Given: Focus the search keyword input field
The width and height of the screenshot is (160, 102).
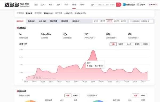Looking at the screenshot, I should (x=106, y=5).
